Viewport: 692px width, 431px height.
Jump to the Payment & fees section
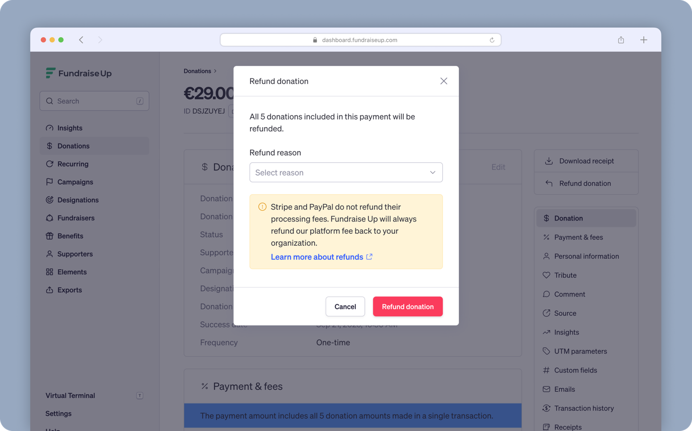click(578, 237)
